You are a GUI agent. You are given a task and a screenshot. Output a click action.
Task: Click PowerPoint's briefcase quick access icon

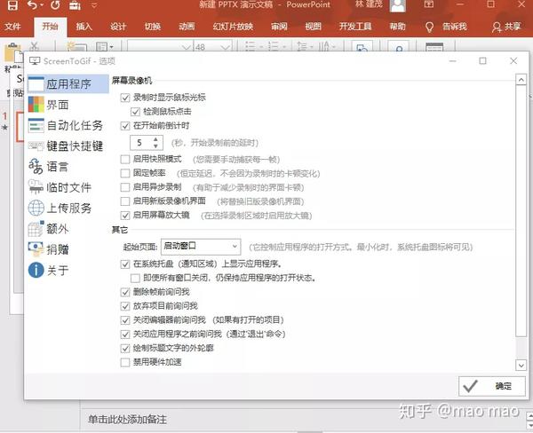[x=75, y=5]
